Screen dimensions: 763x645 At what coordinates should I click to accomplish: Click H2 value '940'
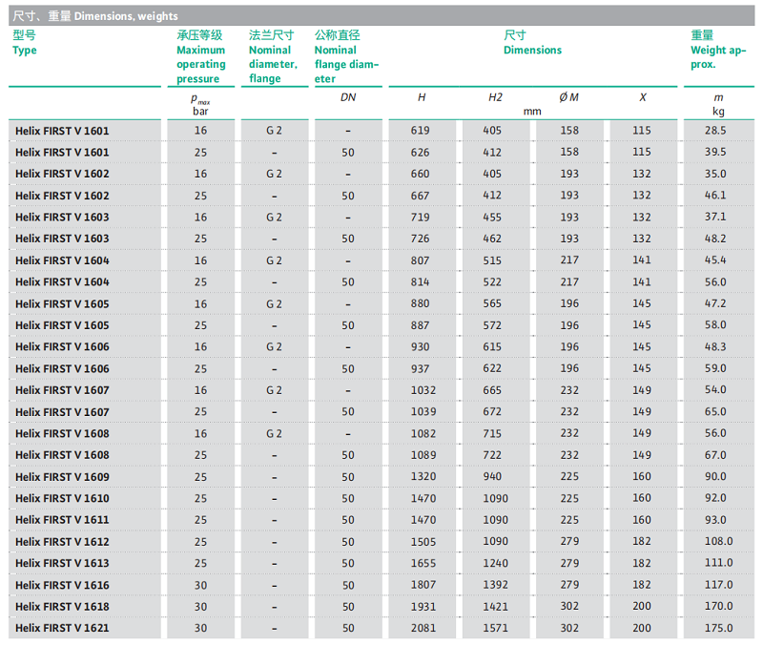[492, 476]
